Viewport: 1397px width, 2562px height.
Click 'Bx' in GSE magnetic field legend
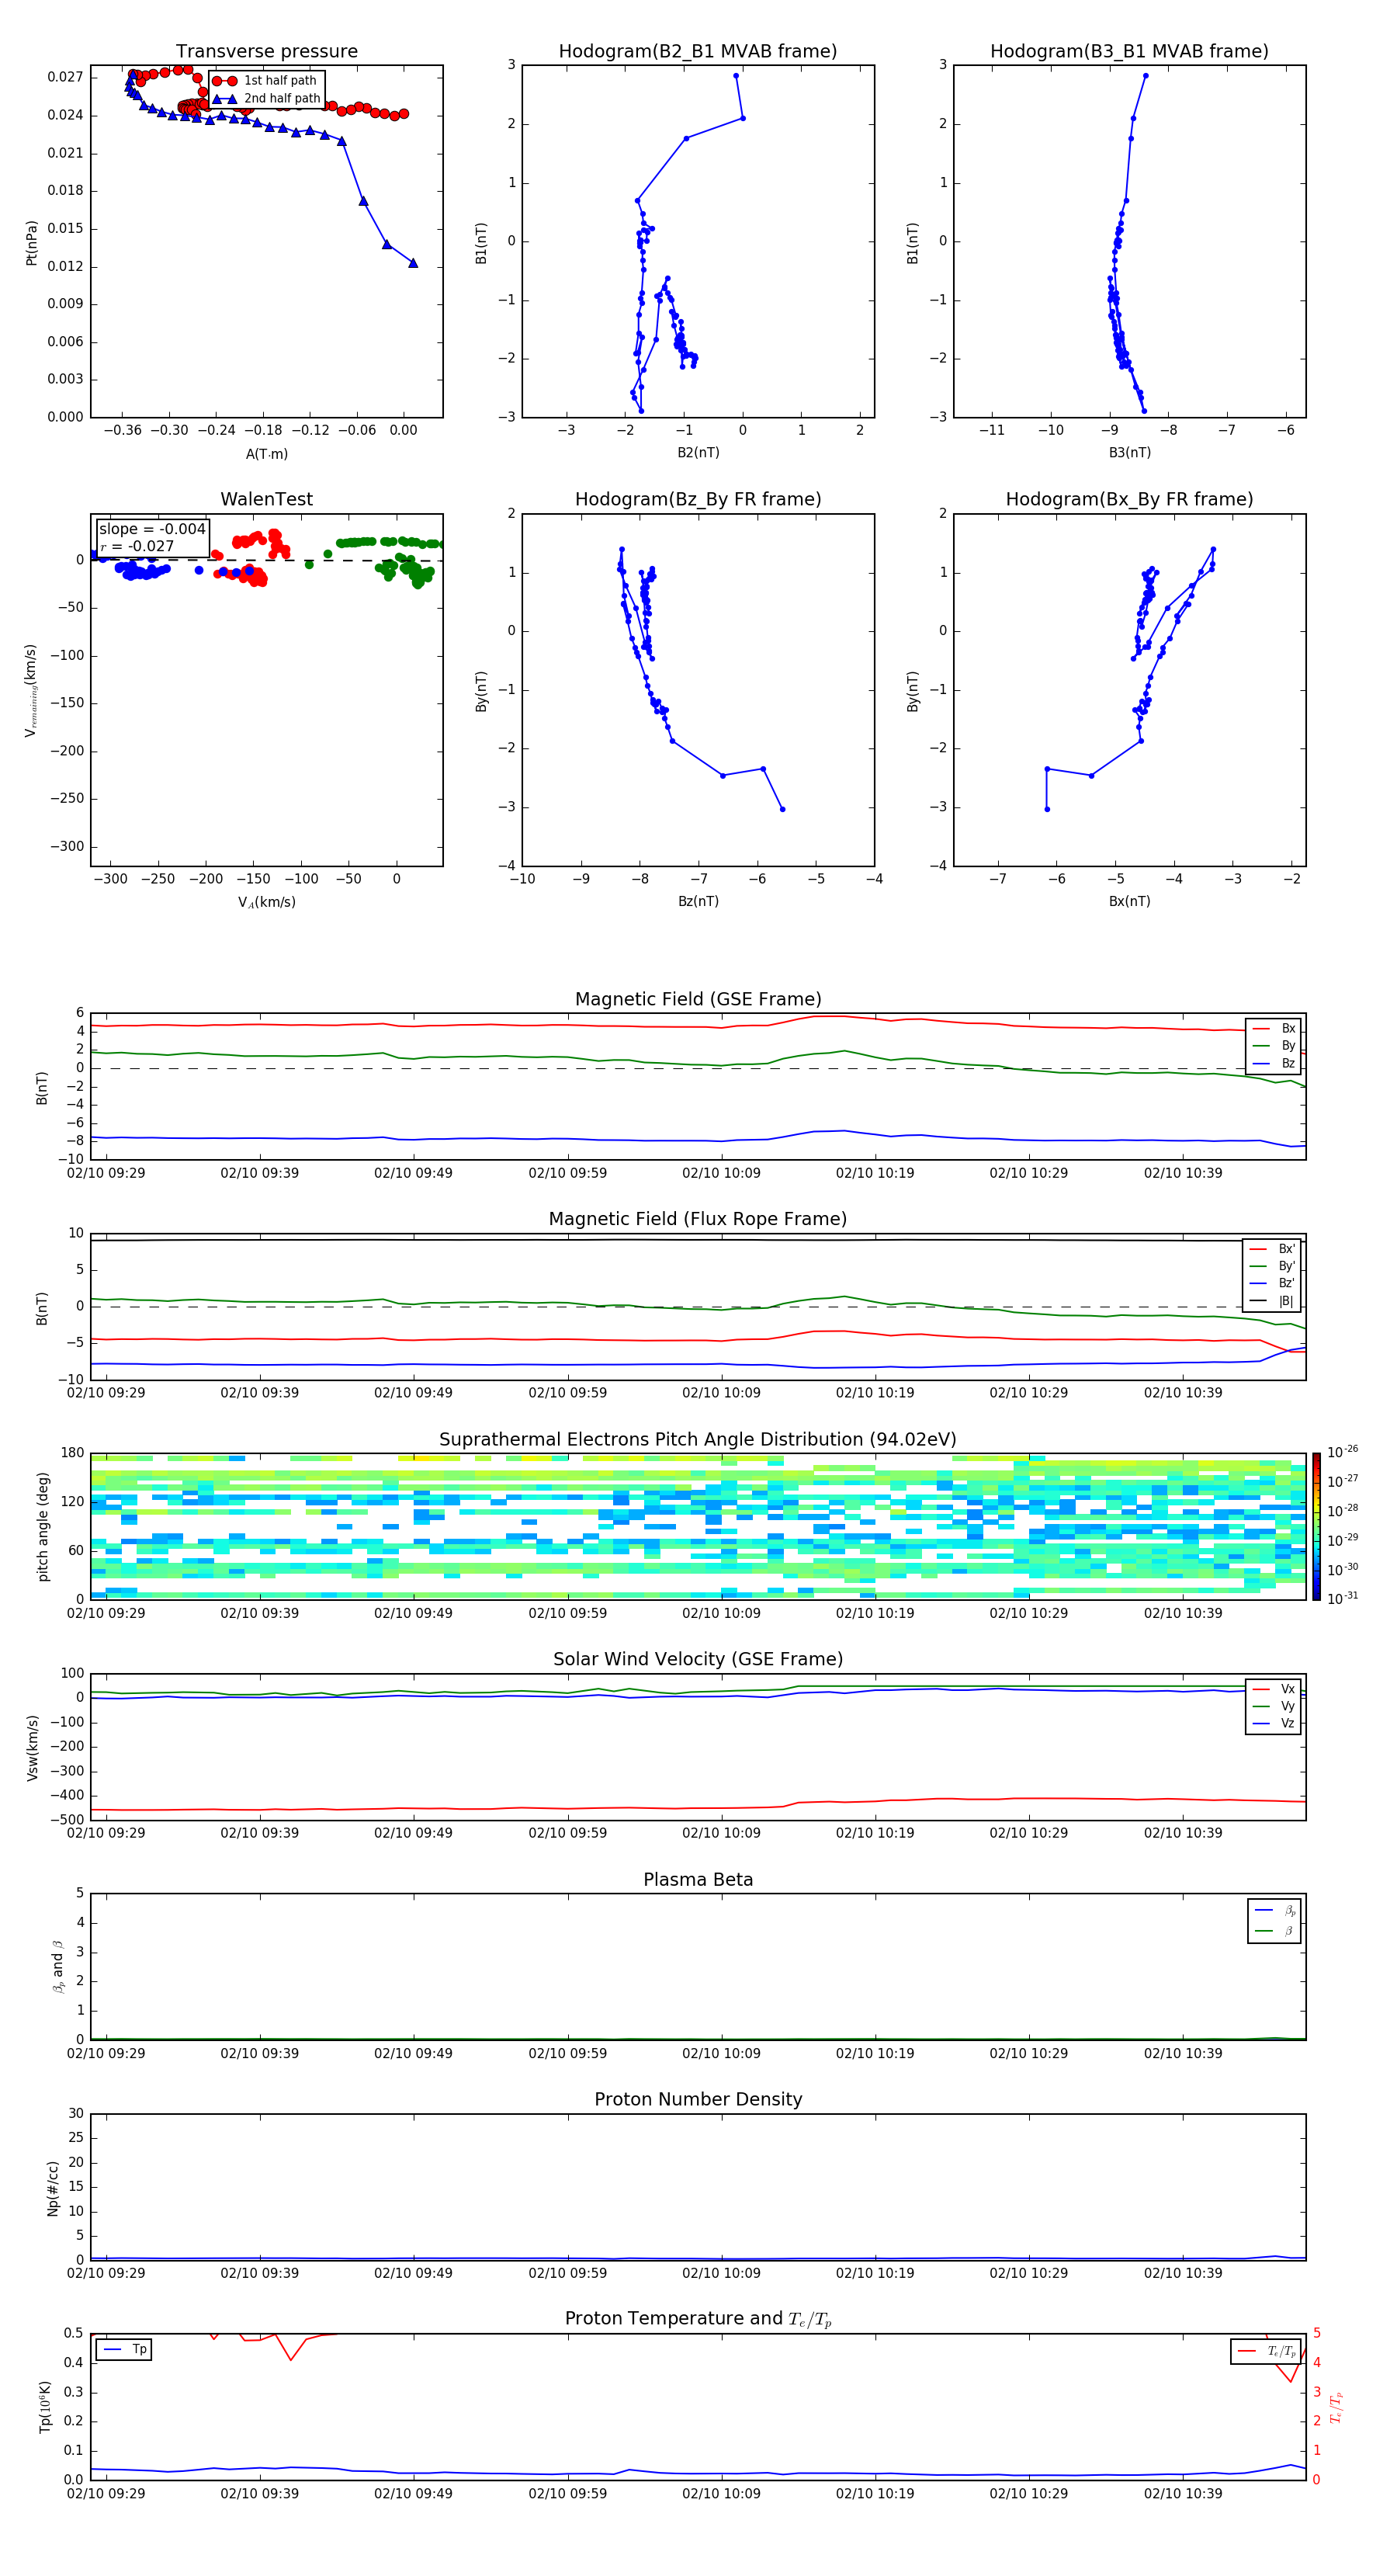pos(1288,1029)
